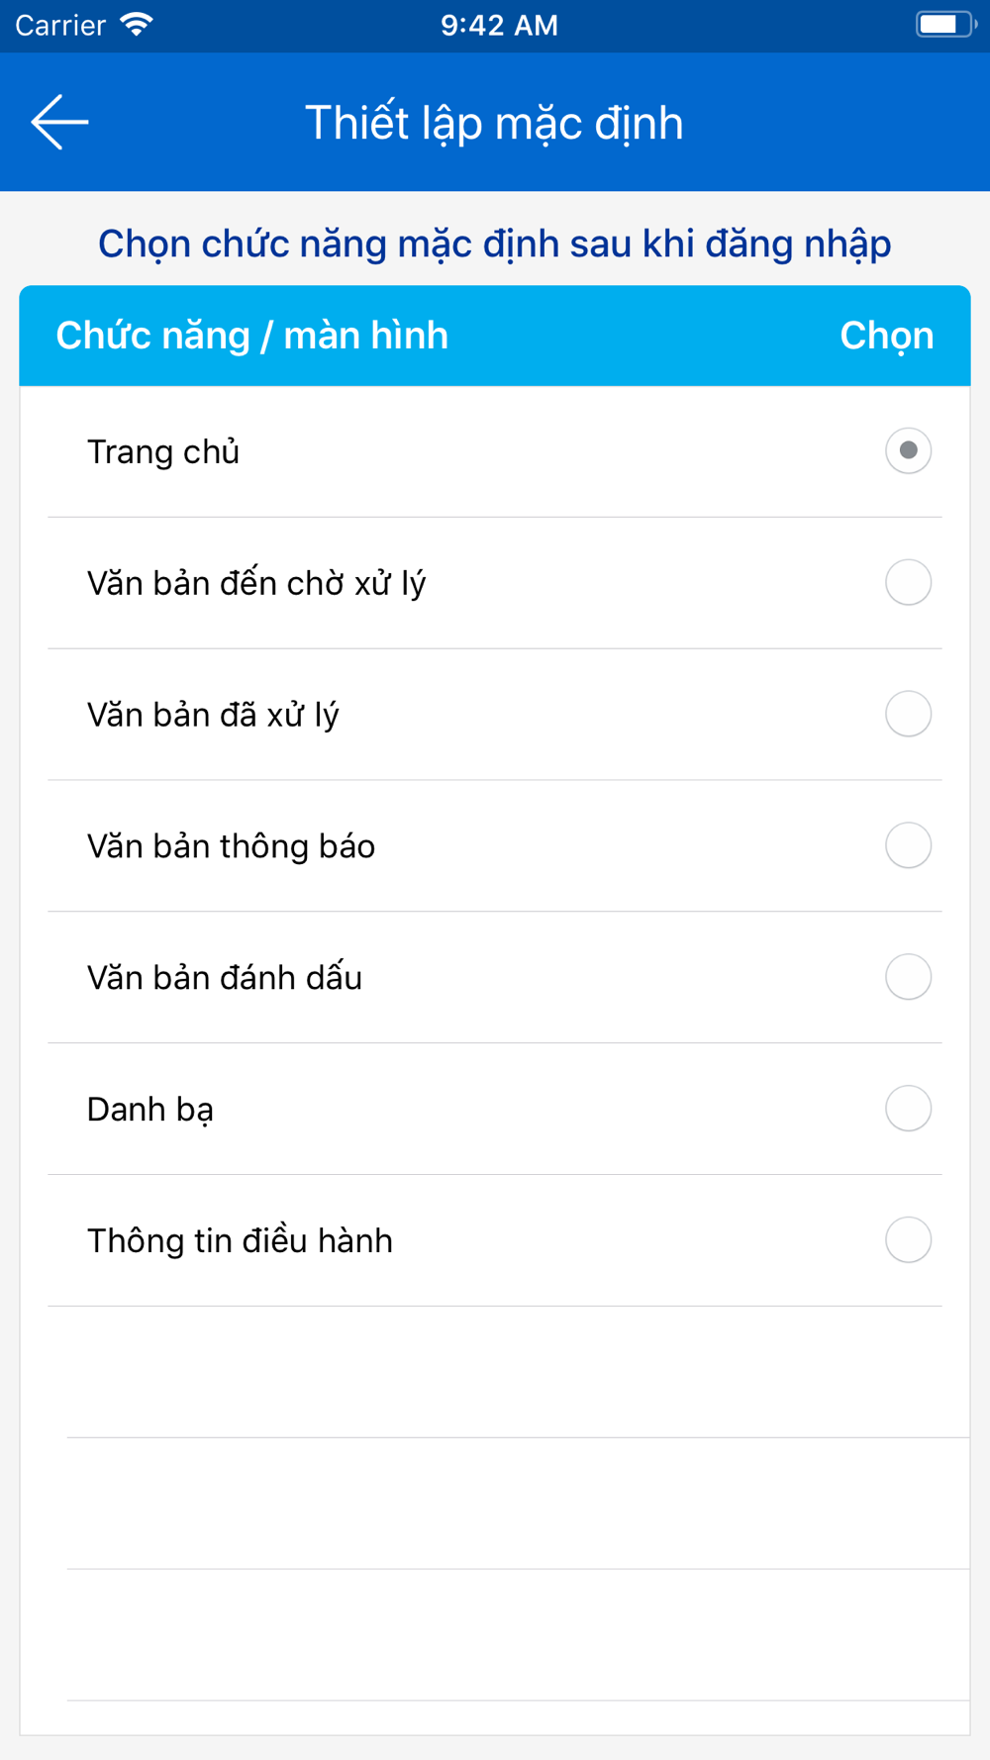The image size is (990, 1760).
Task: Pick the Văn bản đánh dấu radio button
Action: point(908,977)
